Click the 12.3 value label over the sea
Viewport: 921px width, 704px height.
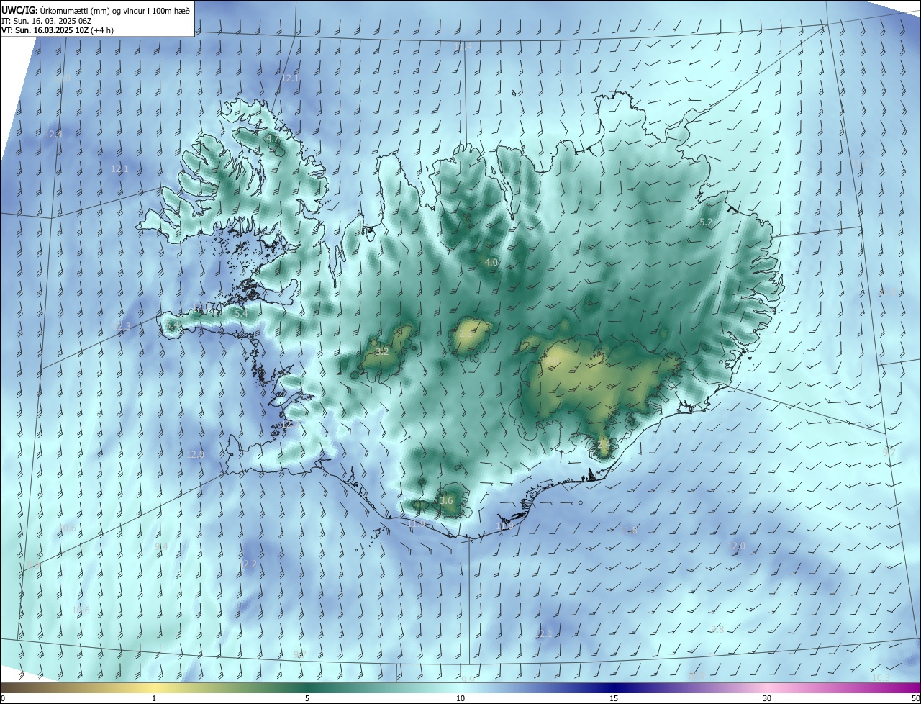[x=123, y=327]
